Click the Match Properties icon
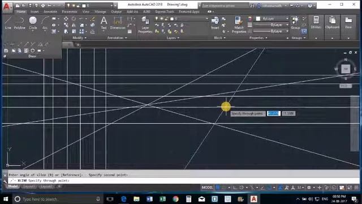This screenshot has height=204, width=362. point(239,25)
